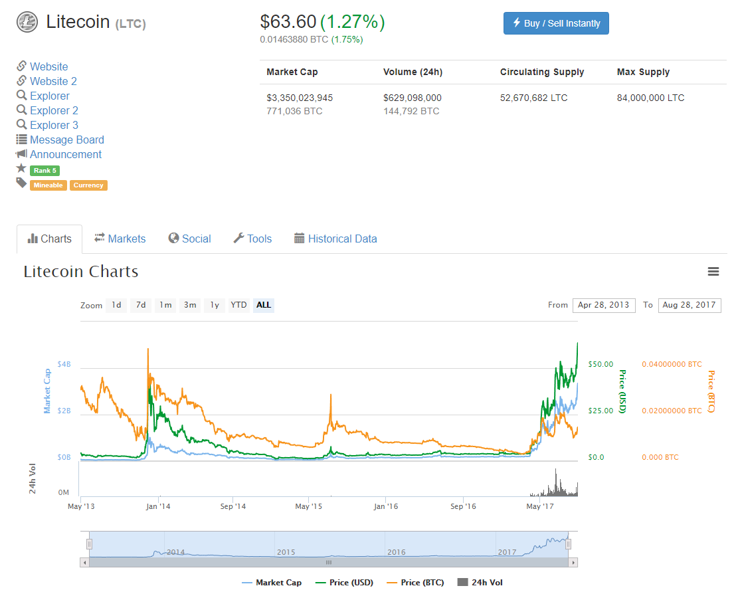Click the 52,670,682 LTC circulating supply
This screenshot has width=740, height=592.
pos(534,98)
